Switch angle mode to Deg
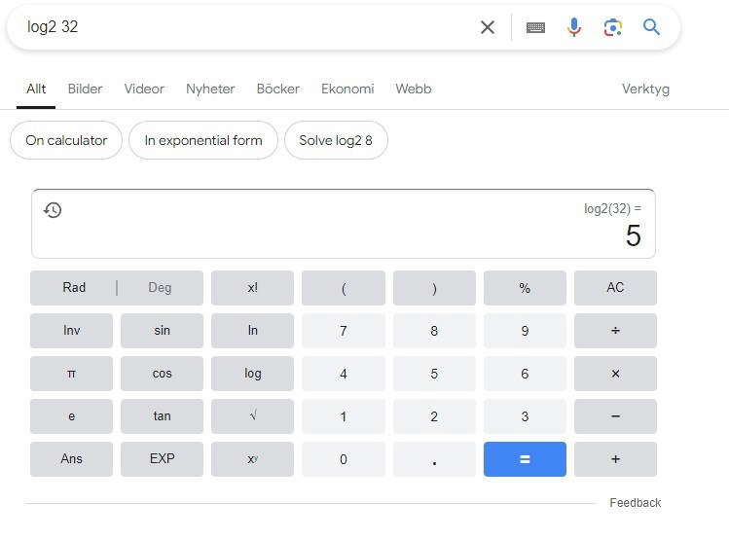This screenshot has height=540, width=729. pos(160,288)
